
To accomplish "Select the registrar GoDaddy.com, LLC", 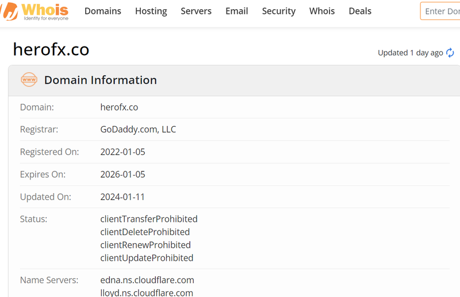I will pyautogui.click(x=138, y=130).
